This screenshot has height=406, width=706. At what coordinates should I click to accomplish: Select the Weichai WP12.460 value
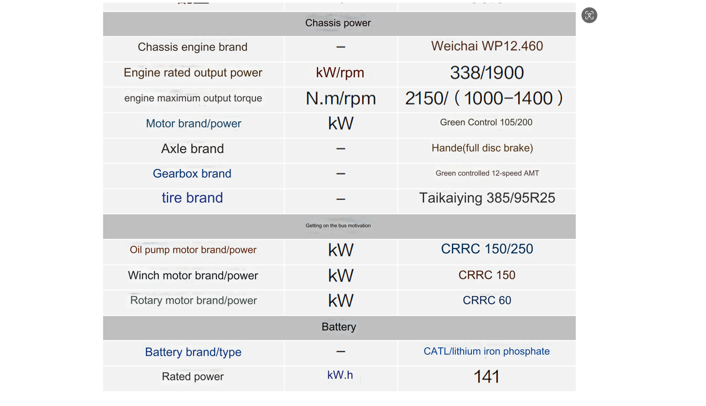click(x=487, y=46)
